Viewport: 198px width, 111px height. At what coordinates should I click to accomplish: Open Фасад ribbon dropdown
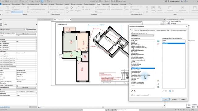tap(86, 9)
